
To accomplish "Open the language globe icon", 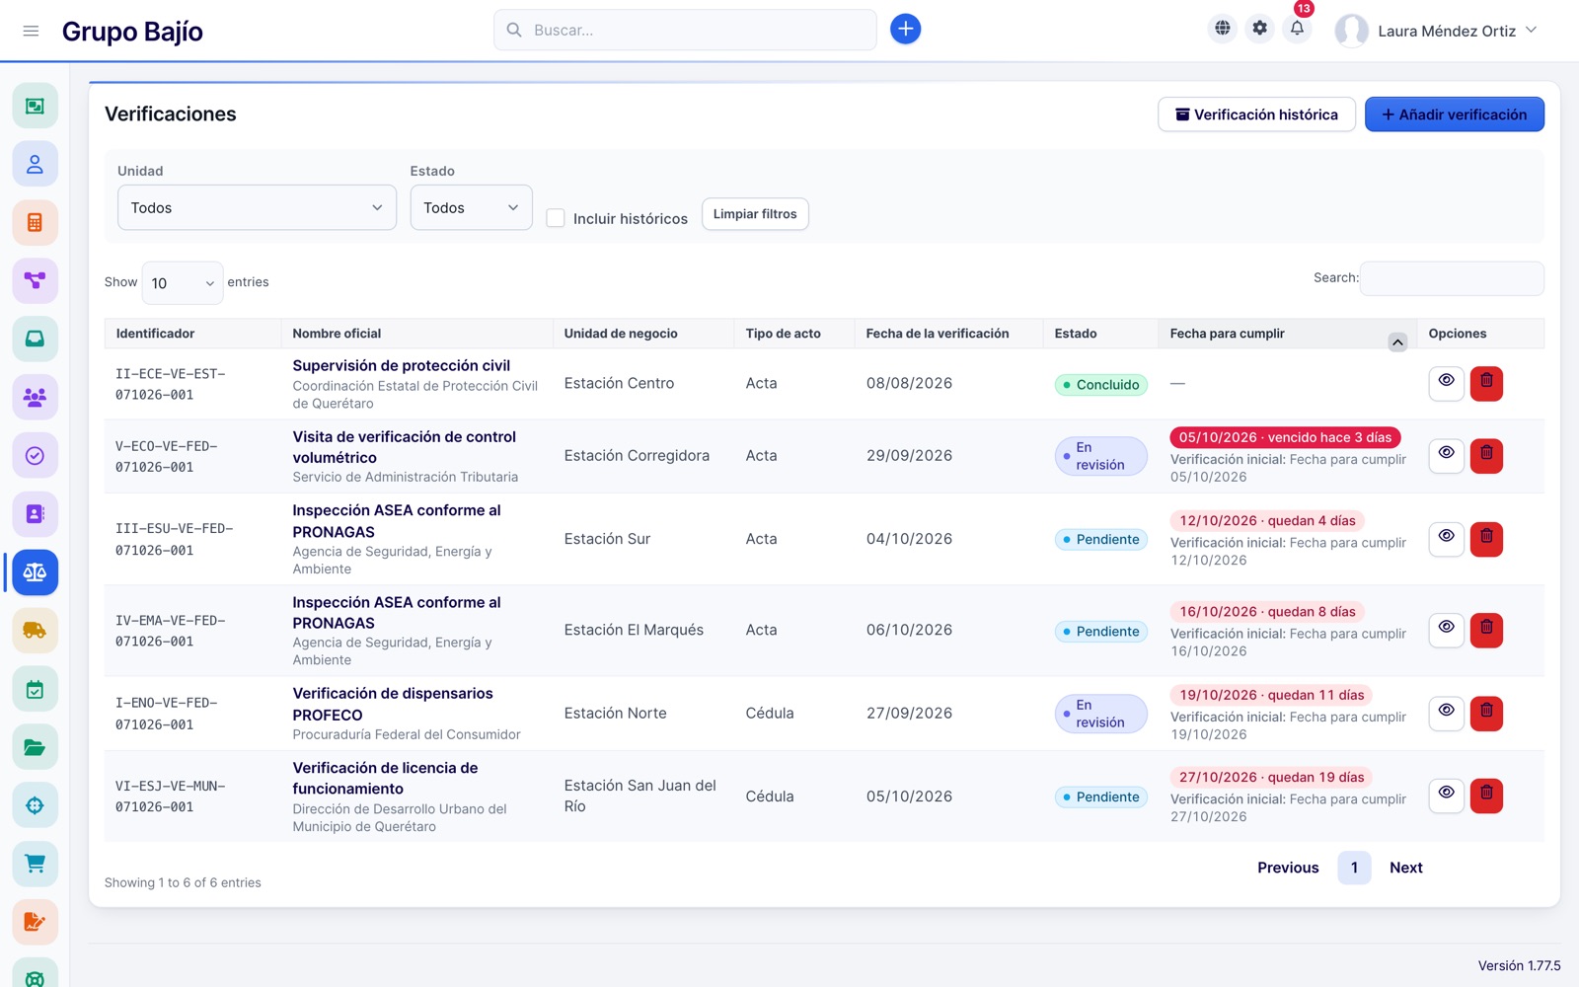I will 1223,29.
